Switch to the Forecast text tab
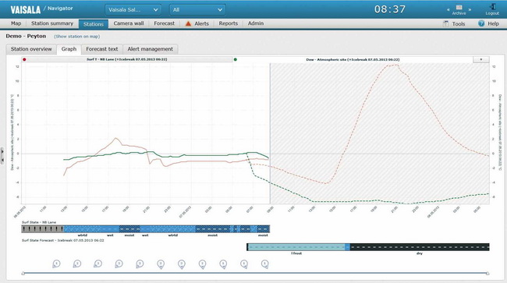Viewport: 507px width, 283px height. coord(102,49)
